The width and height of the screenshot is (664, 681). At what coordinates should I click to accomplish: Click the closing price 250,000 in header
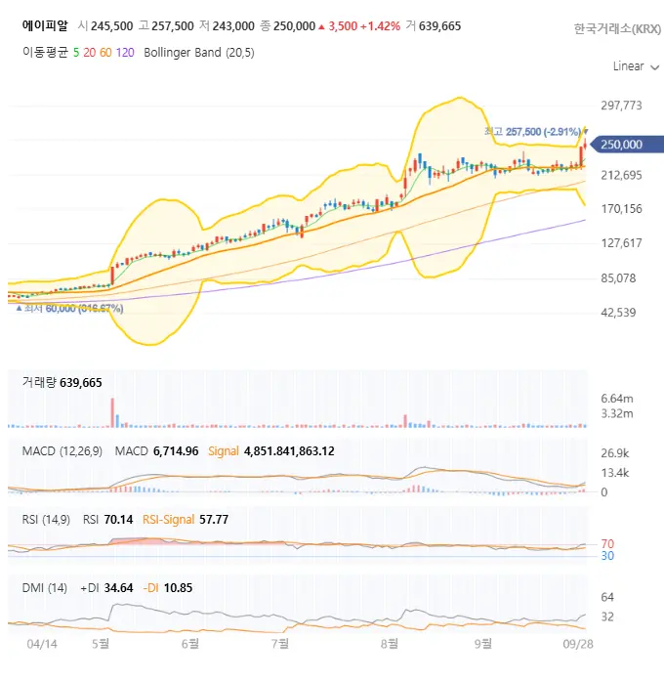tap(294, 26)
